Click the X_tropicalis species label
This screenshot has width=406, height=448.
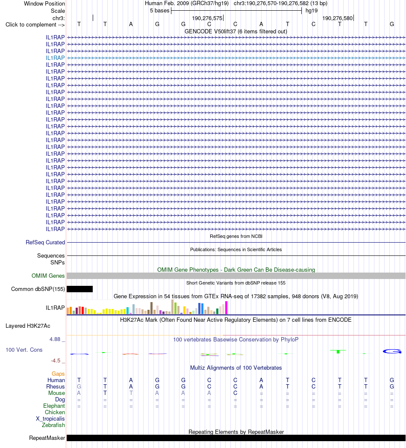tap(50, 419)
